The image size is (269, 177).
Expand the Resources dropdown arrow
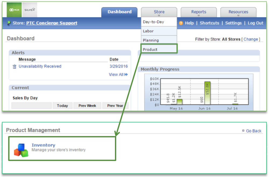point(238,16)
